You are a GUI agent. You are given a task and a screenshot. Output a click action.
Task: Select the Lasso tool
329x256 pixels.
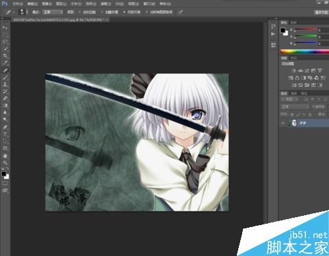5,41
